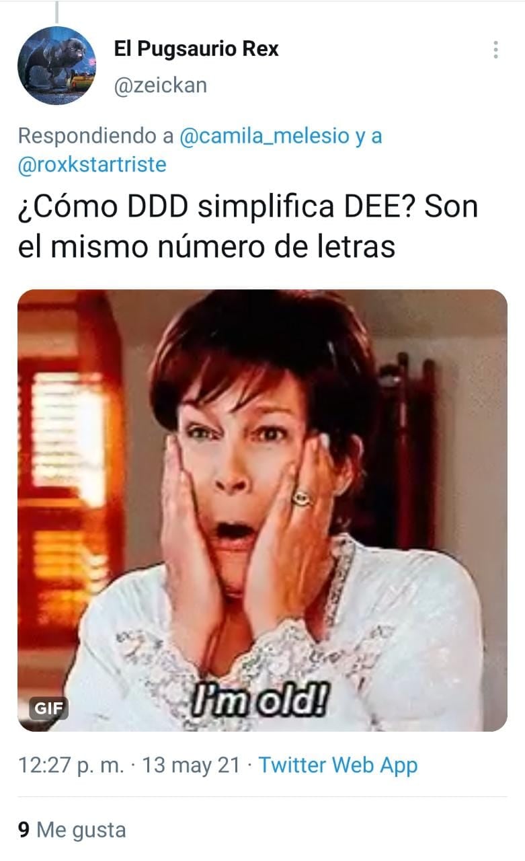
Task: Visit the @roxkstartriste mention
Action: tap(92, 165)
